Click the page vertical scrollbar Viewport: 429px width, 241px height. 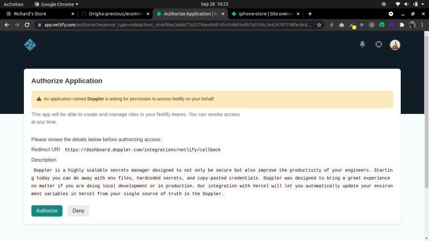tap(427, 112)
